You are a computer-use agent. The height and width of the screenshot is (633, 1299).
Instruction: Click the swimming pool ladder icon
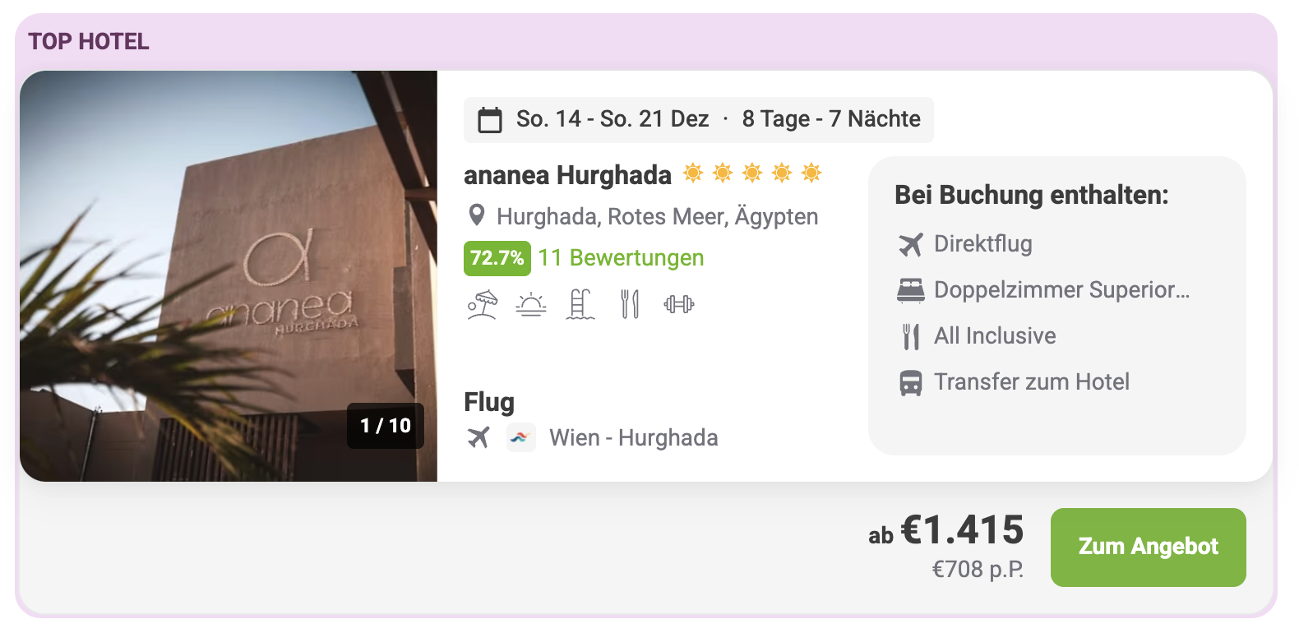580,304
